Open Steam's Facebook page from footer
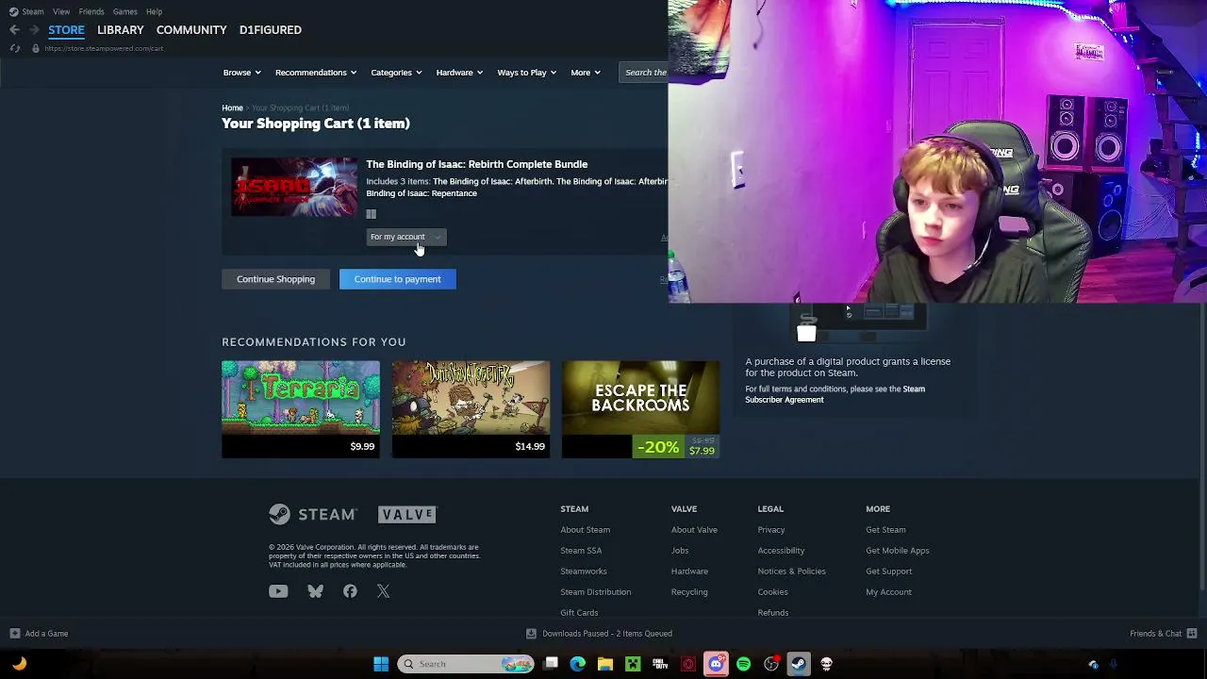The height and width of the screenshot is (679, 1207). click(350, 591)
